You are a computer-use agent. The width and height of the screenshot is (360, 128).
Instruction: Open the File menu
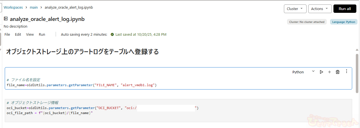point(7,35)
